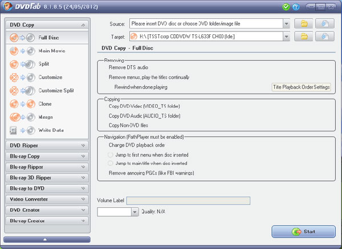Click the Write Data text label
Viewport: 342px width, 249px height.
click(x=51, y=130)
